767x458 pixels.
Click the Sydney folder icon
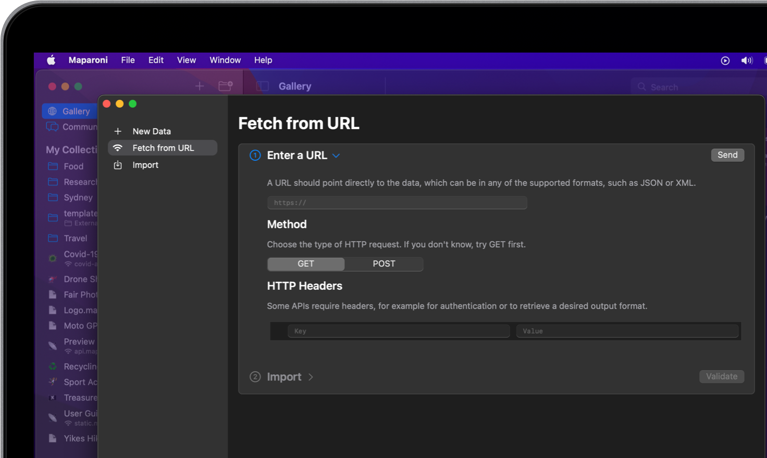53,197
